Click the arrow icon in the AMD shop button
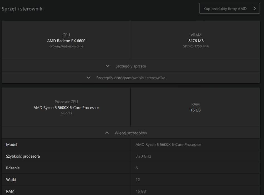 click(255, 8)
